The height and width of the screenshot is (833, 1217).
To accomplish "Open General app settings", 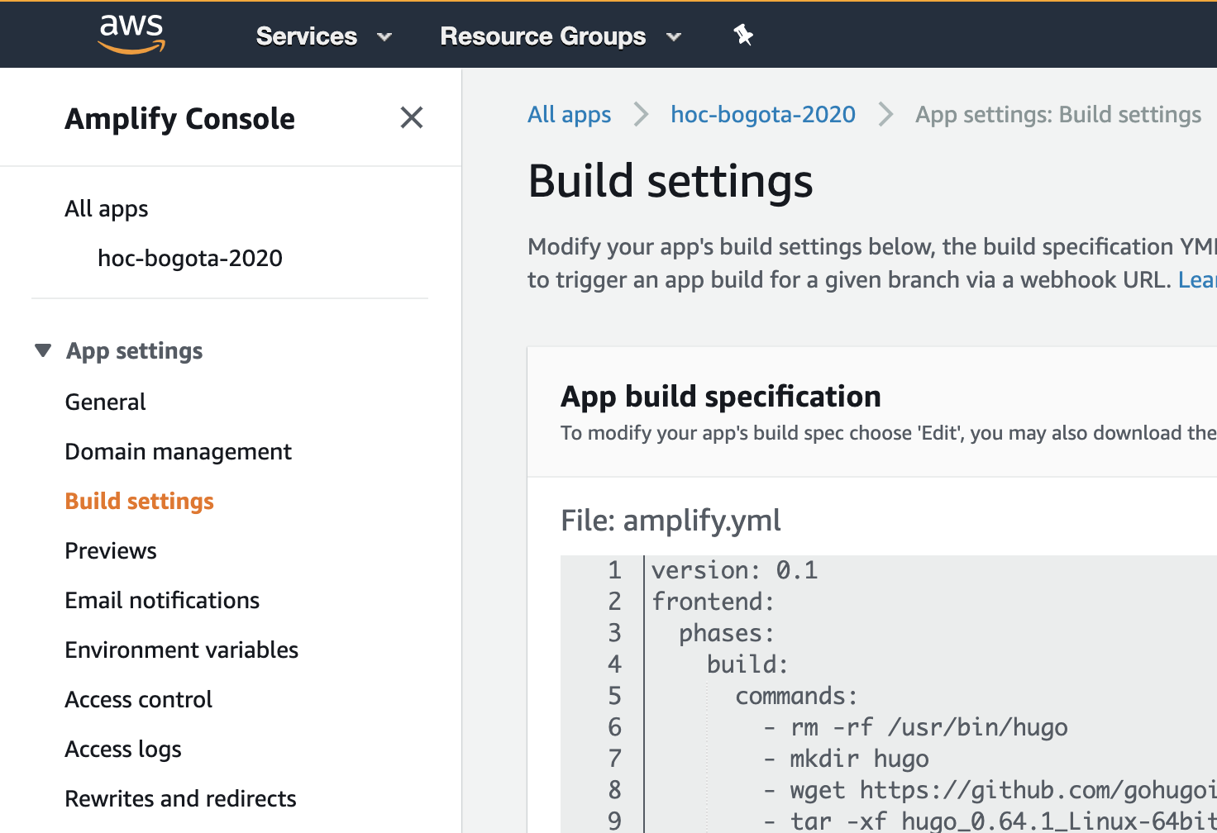I will coord(105,402).
